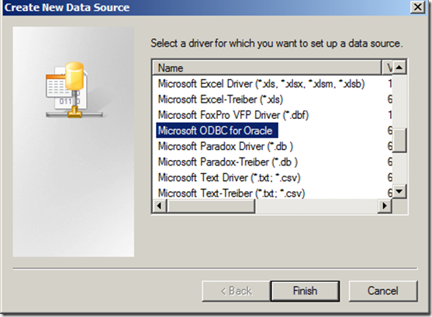Select Microsoft Text Driver (*.txt; *.csv)

point(229,178)
